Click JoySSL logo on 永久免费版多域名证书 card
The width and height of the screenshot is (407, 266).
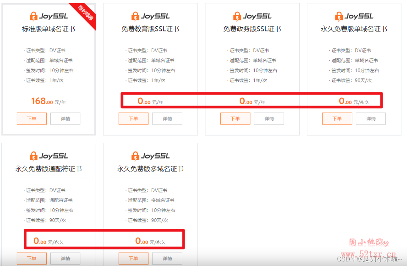150,156
